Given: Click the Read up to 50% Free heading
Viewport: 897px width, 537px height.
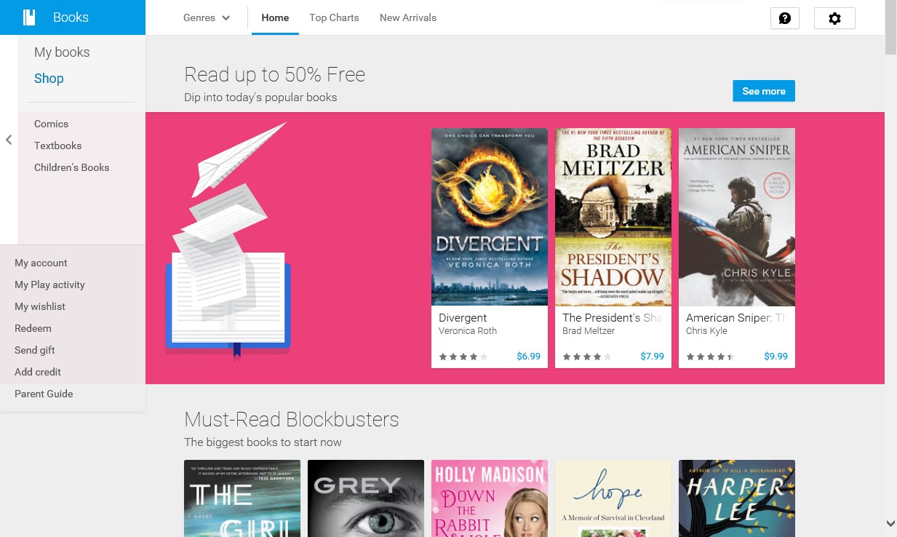Looking at the screenshot, I should (275, 75).
